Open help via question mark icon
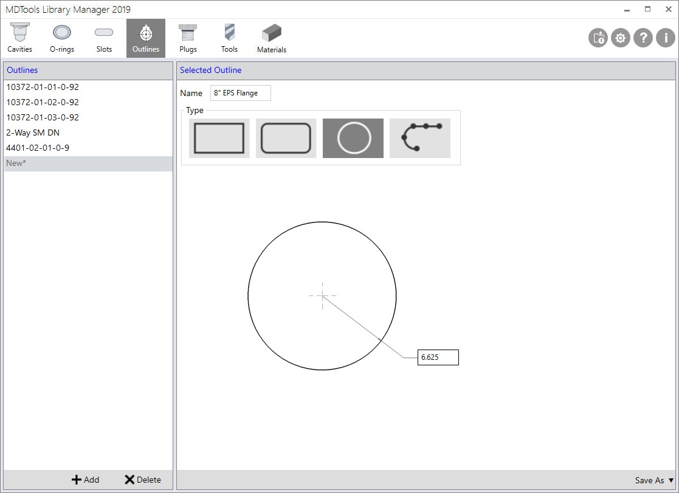 point(643,38)
